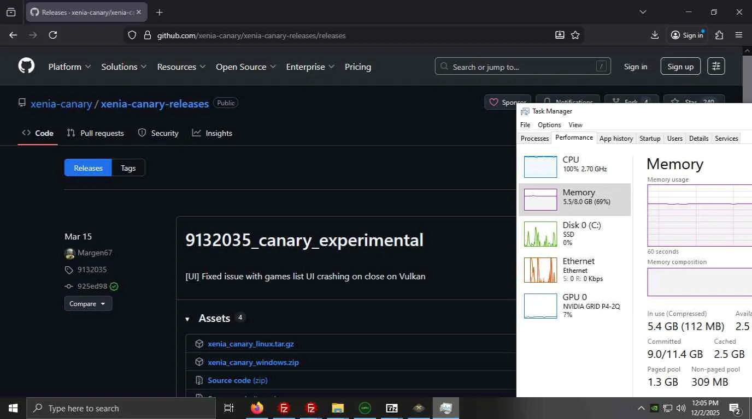Click the install-app icon in the address bar
The height and width of the screenshot is (419, 752).
560,35
